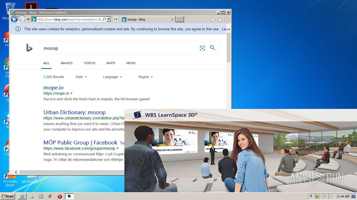The width and height of the screenshot is (357, 200).
Task: Go back with the IE Back arrow
Action: tap(14, 19)
